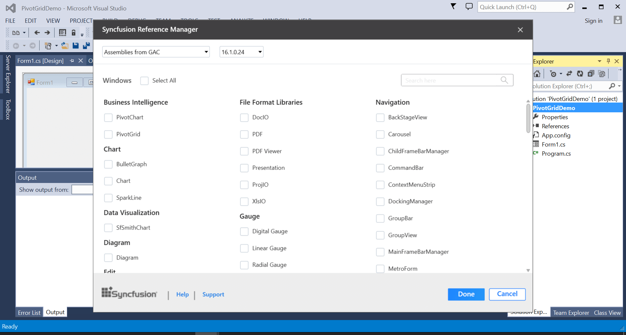Click the Syncfusion list scrollbar down arrow
Viewport: 626px width, 335px height.
[x=528, y=270]
